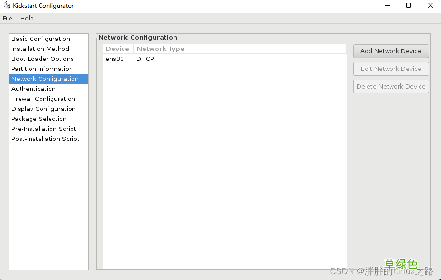Open the File menu
This screenshot has width=441, height=280.
point(7,18)
